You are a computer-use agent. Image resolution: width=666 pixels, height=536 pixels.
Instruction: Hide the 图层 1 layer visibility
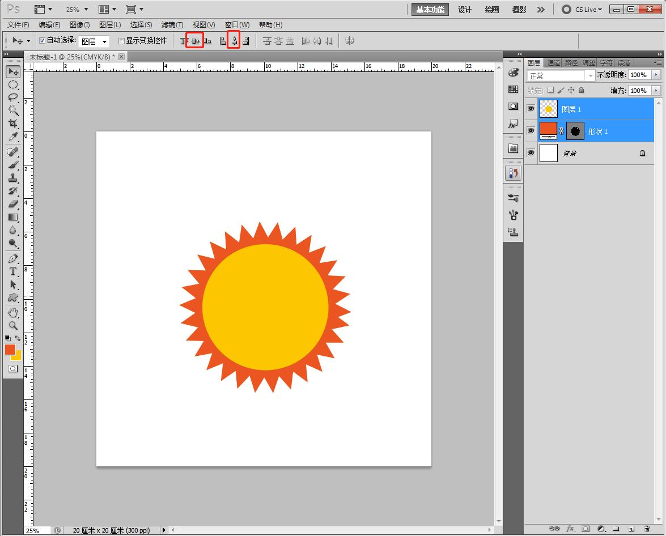click(531, 109)
